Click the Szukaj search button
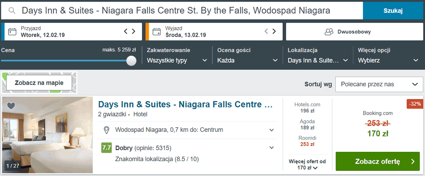425x176 pixels. (393, 11)
